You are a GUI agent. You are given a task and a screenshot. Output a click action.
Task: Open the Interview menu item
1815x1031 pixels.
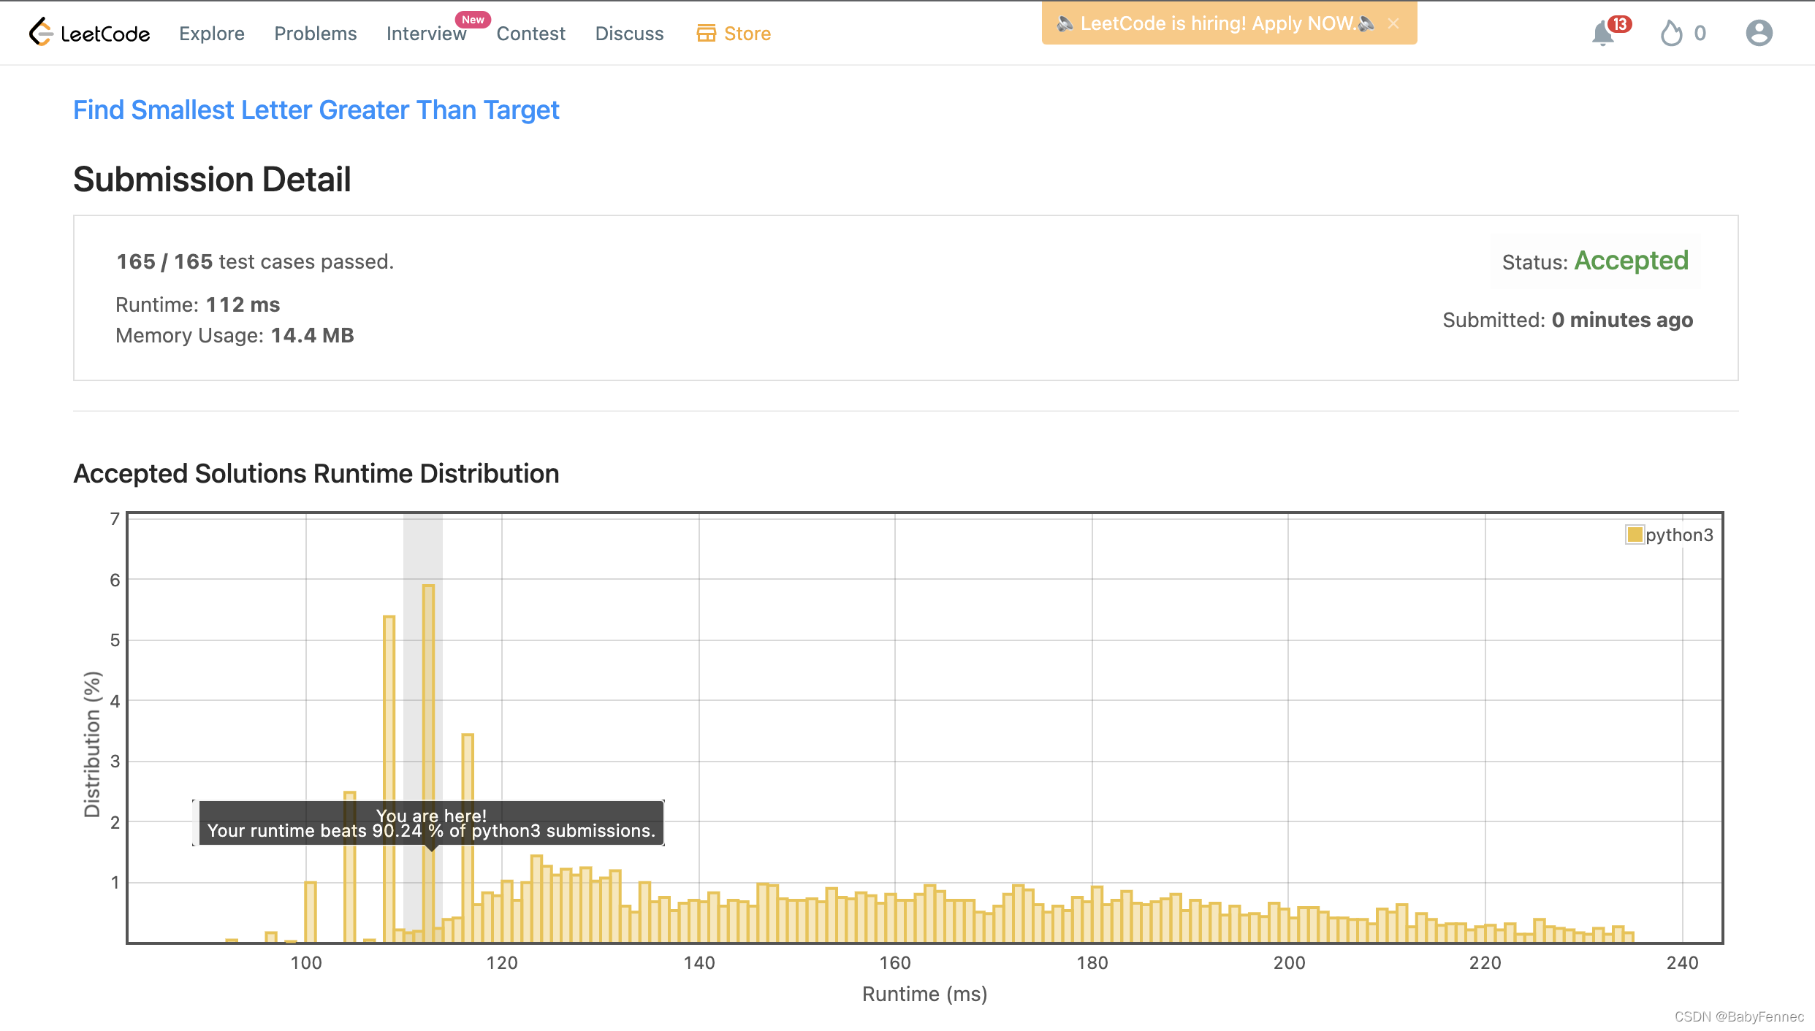426,34
